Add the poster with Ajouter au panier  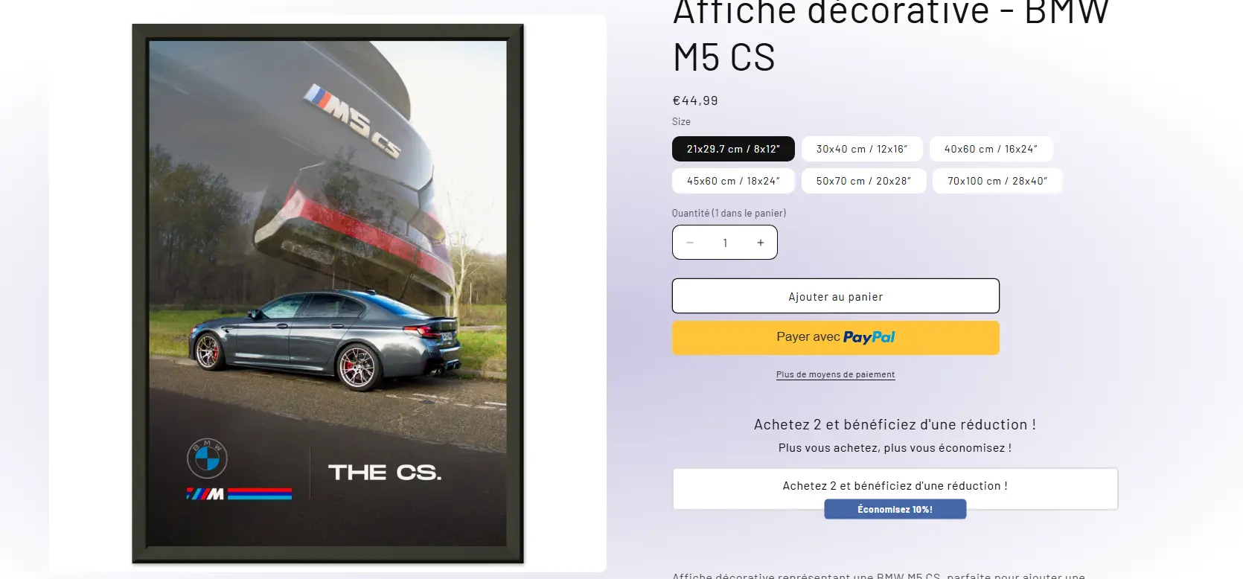tap(836, 296)
